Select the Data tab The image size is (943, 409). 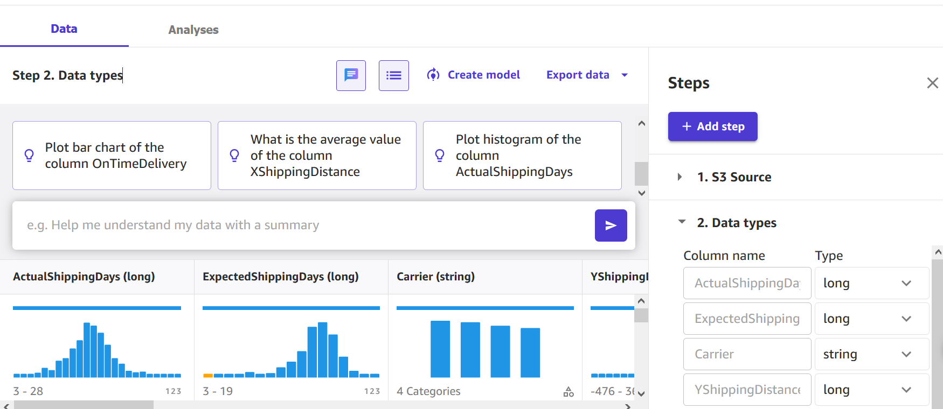[x=64, y=29]
